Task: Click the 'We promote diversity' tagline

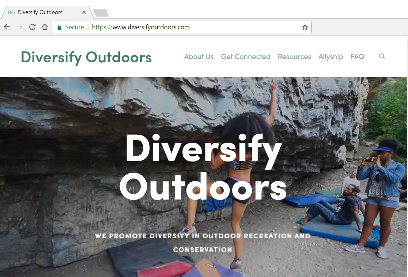Action: [x=203, y=243]
